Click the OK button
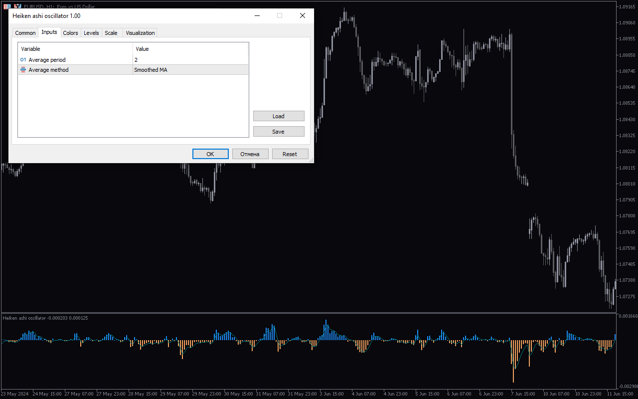The width and height of the screenshot is (638, 399). click(x=210, y=154)
